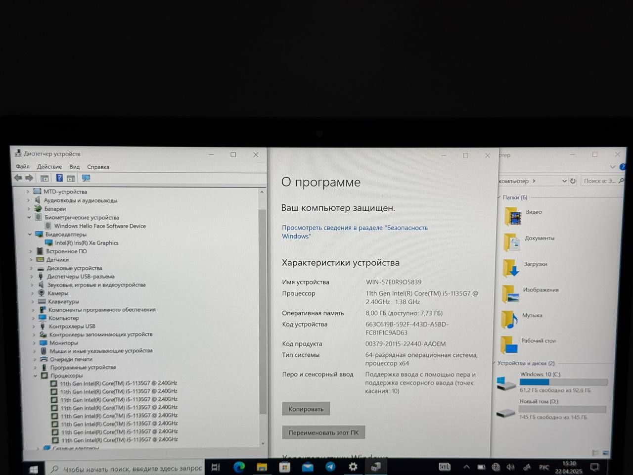The image size is (633, 475).
Task: Open Telegram from the taskbar
Action: coord(330,467)
